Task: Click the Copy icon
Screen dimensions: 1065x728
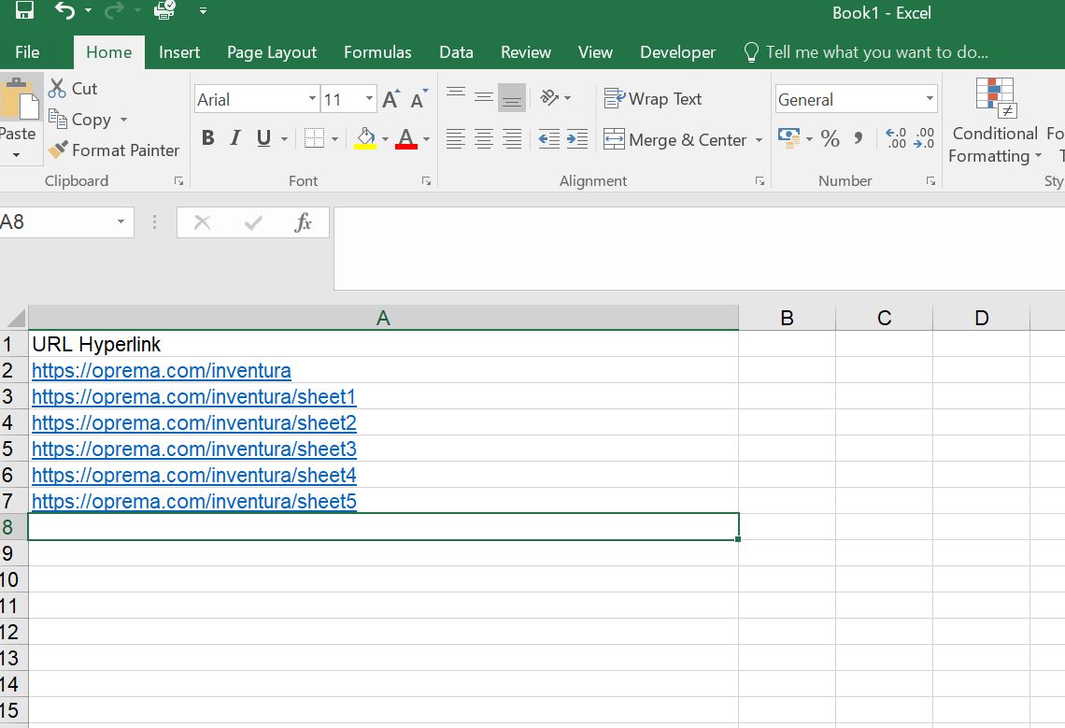Action: click(58, 119)
